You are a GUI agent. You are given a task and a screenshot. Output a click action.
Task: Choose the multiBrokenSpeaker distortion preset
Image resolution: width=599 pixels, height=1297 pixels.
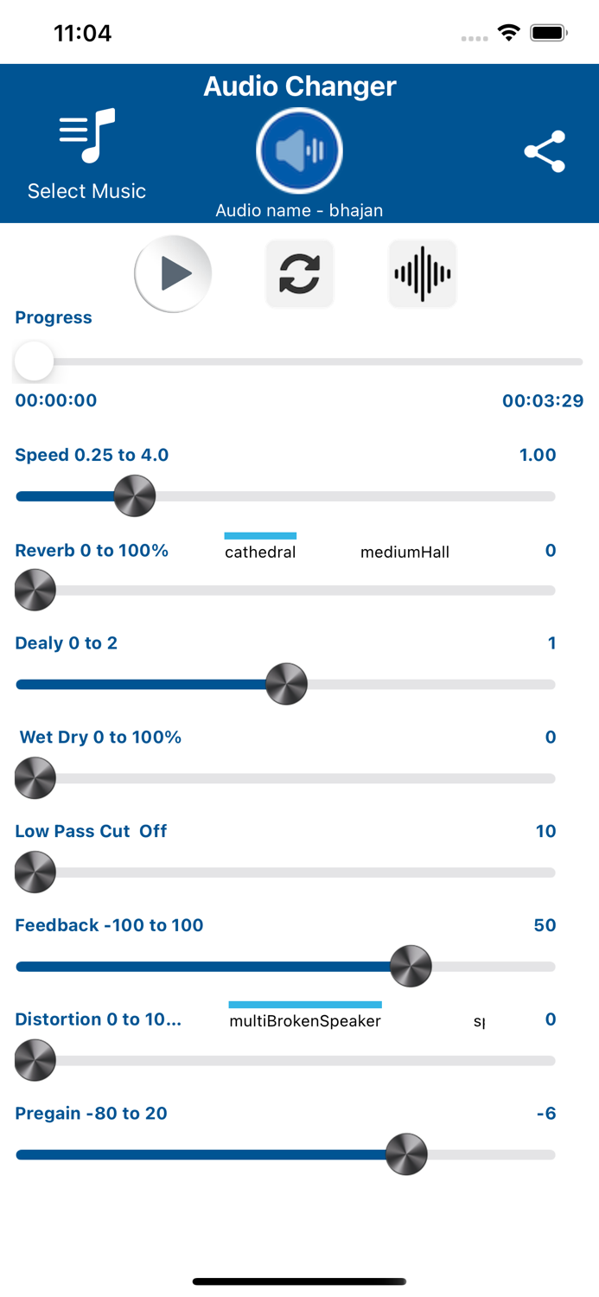coord(305,1021)
